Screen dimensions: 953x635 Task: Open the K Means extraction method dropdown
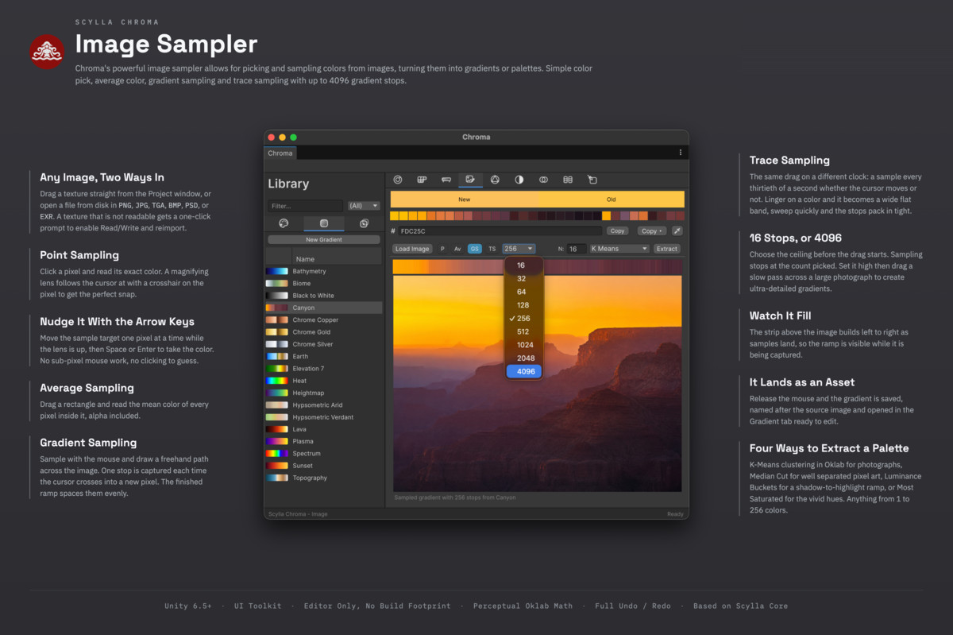[x=619, y=249]
